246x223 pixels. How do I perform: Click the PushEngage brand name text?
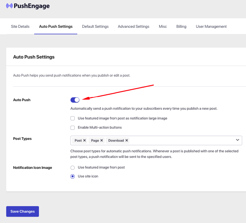point(32,6)
